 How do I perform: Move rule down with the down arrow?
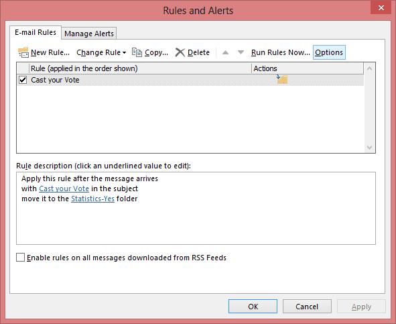[x=241, y=52]
